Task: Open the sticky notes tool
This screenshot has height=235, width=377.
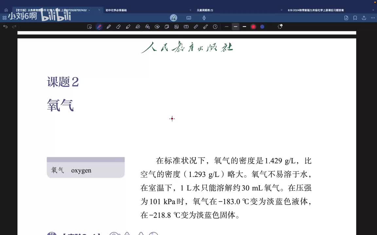Action: click(x=167, y=27)
